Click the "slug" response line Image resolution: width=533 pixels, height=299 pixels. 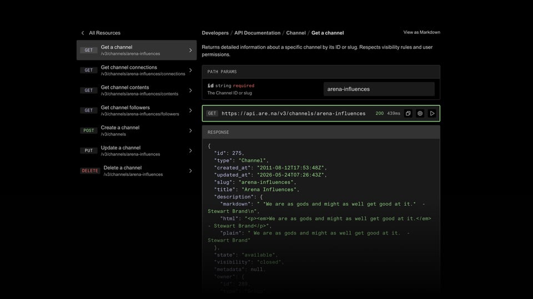pyautogui.click(x=255, y=183)
